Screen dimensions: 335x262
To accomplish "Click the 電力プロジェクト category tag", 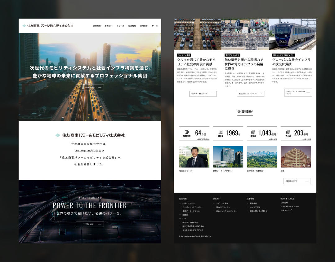I will 232,55.
